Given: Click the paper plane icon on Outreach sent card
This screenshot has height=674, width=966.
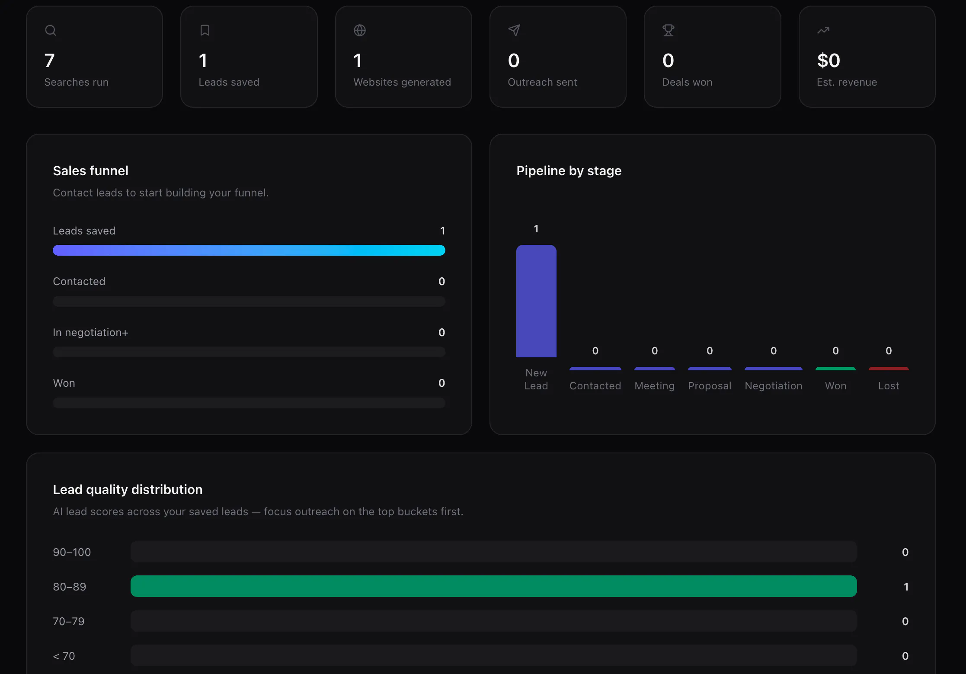Looking at the screenshot, I should click(x=514, y=30).
